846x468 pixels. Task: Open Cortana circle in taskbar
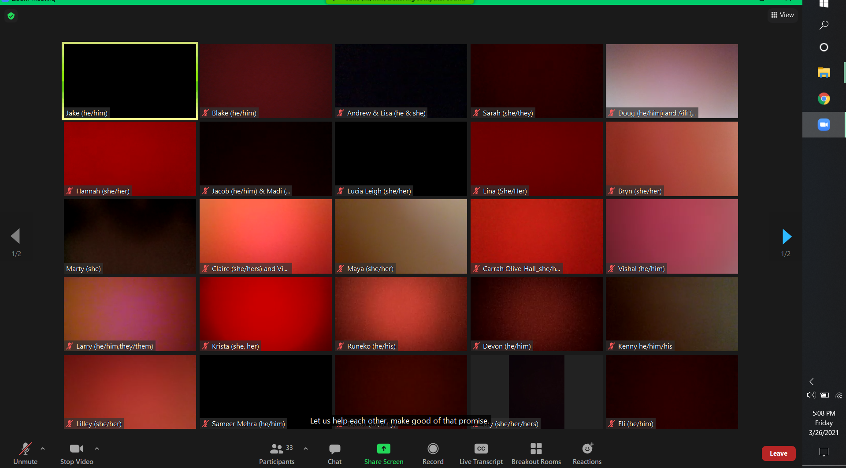(x=824, y=47)
